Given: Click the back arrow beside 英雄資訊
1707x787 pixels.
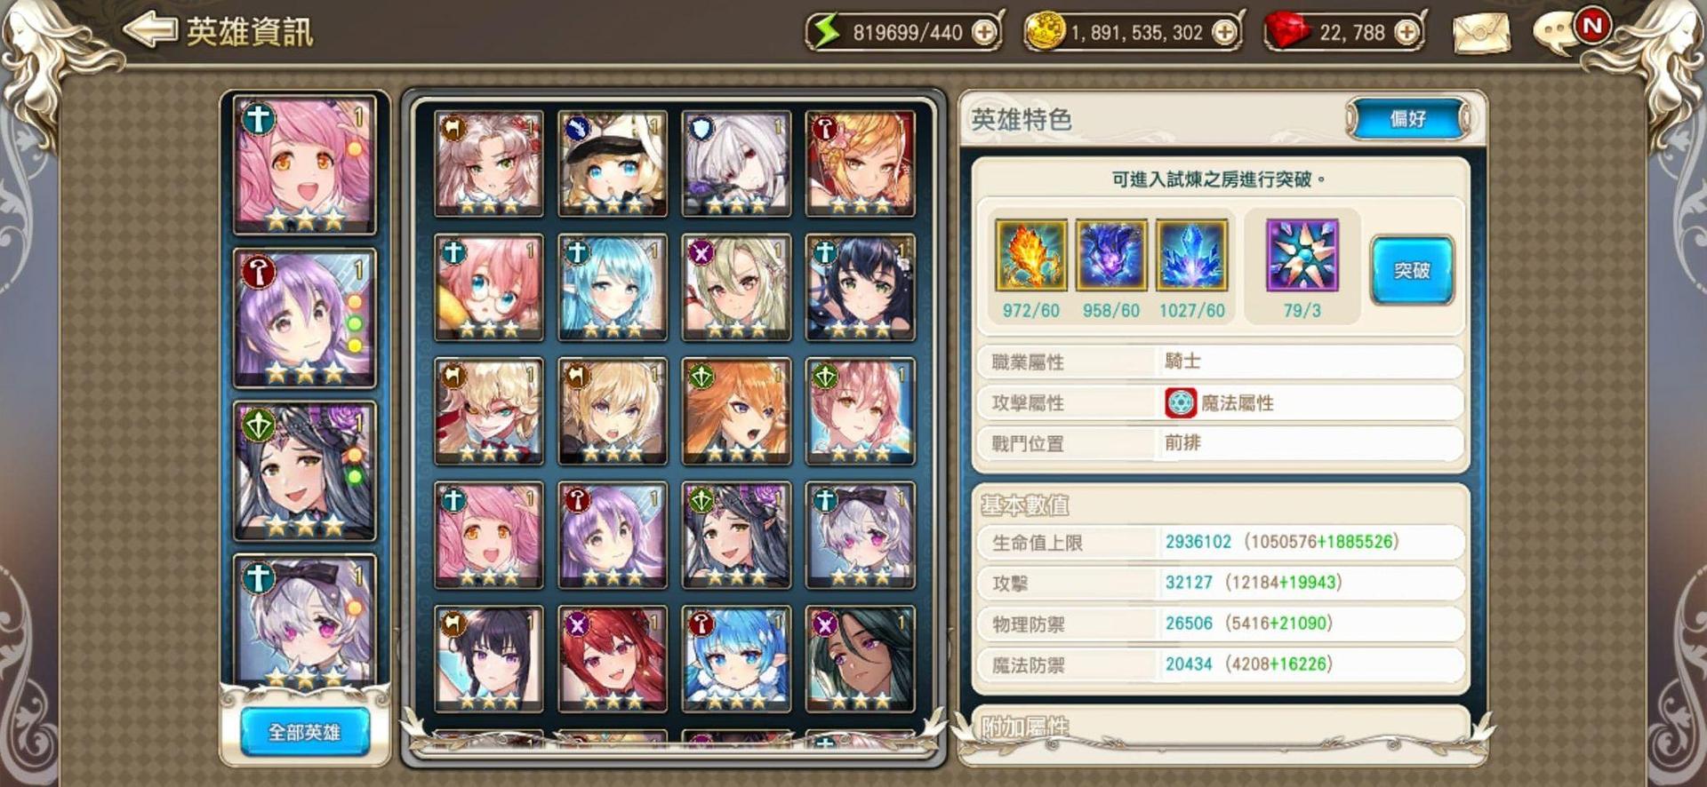Looking at the screenshot, I should [150, 31].
